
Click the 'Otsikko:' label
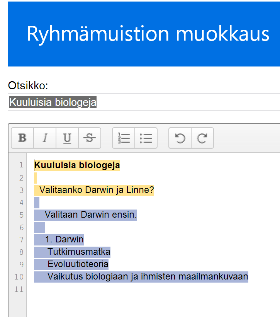(x=28, y=86)
